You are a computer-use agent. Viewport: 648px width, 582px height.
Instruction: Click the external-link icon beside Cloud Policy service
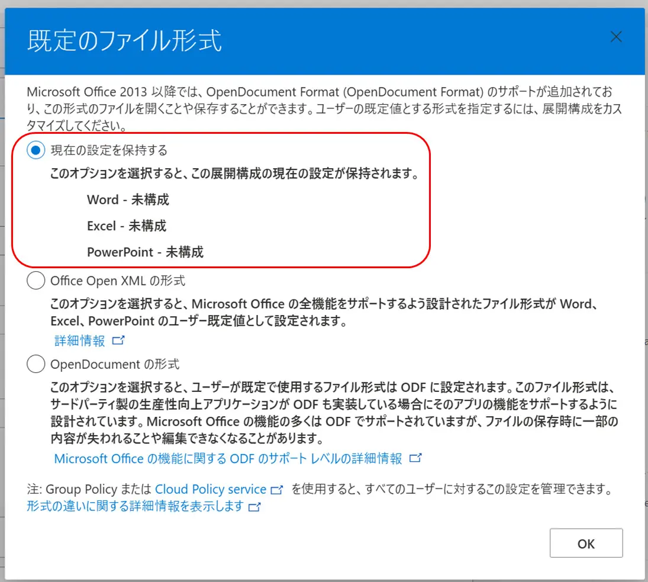click(x=276, y=489)
